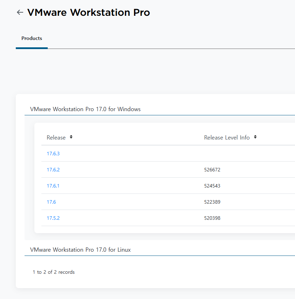Select the Products section label
Viewport: 295px width, 299px height.
coord(32,38)
